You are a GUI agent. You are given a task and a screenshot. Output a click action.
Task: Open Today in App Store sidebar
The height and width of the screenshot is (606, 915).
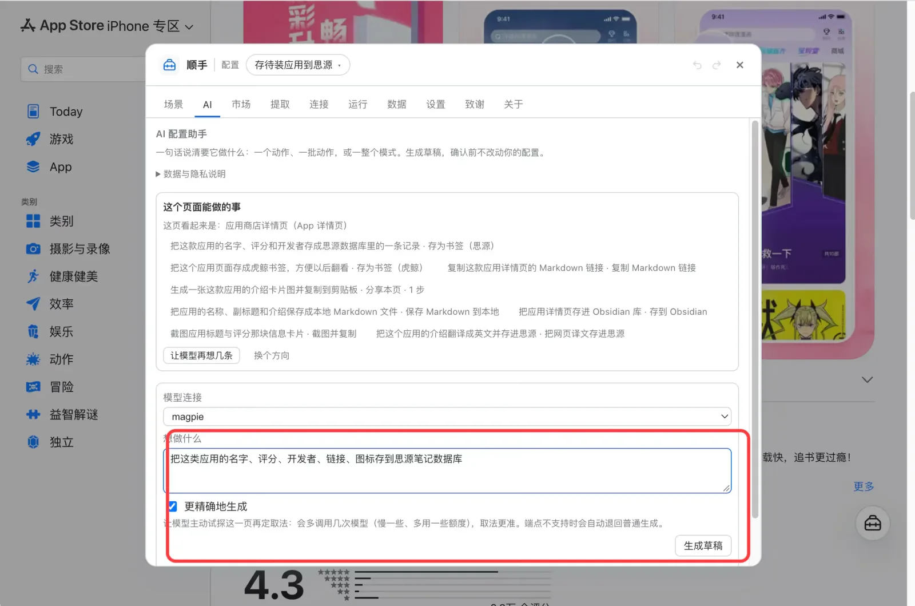(66, 112)
